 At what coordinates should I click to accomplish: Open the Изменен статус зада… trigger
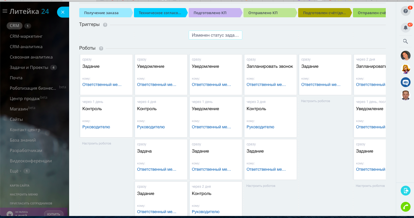pyautogui.click(x=215, y=35)
